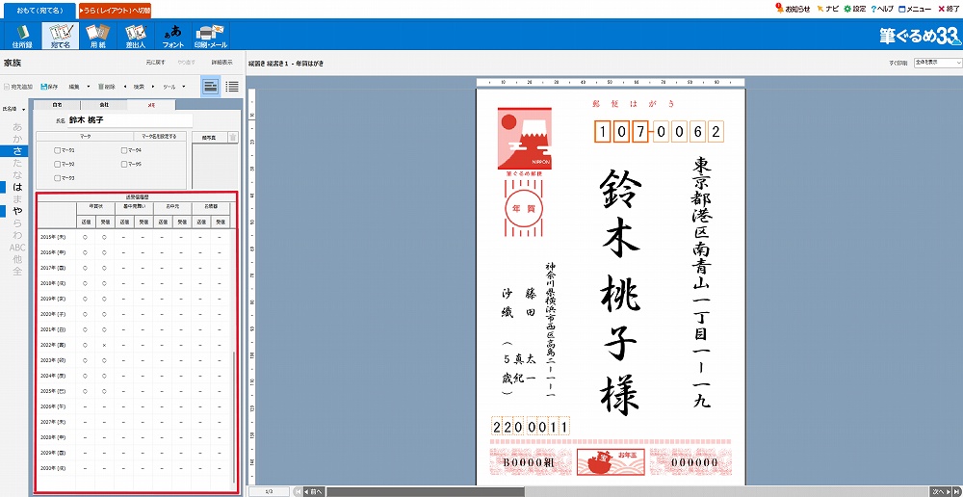963x497 pixels.
Task: Toggle 2025年 年賀状 received cell
Action: [104, 391]
